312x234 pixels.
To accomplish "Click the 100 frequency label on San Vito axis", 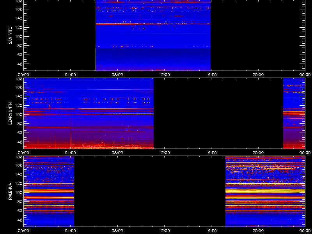I will coord(18,37).
